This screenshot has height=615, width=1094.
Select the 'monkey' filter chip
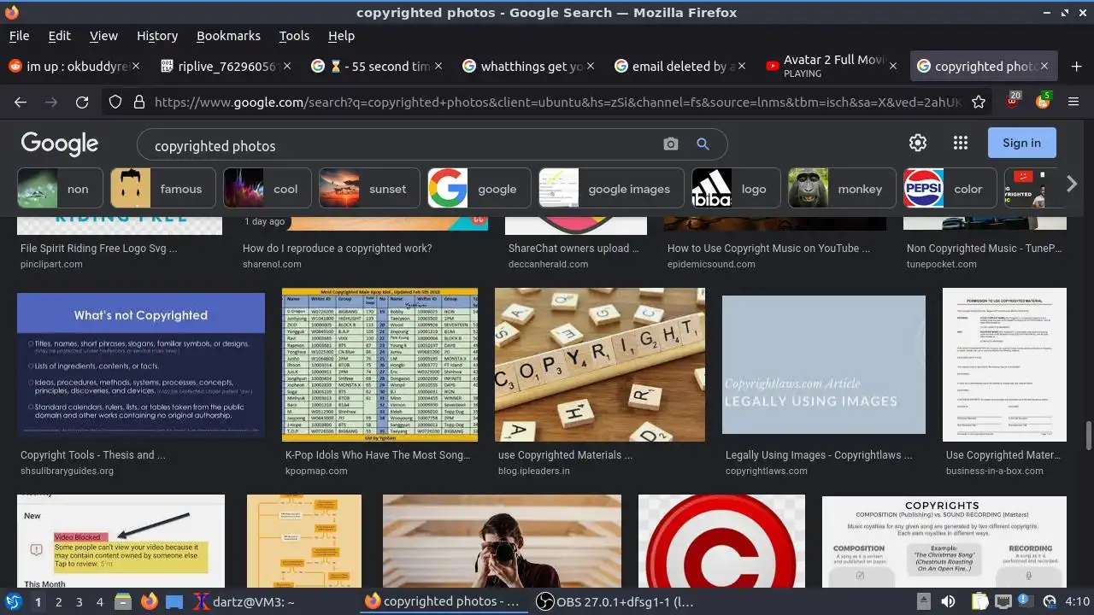click(842, 189)
